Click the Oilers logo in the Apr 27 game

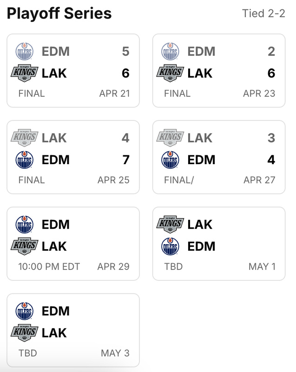[170, 159]
